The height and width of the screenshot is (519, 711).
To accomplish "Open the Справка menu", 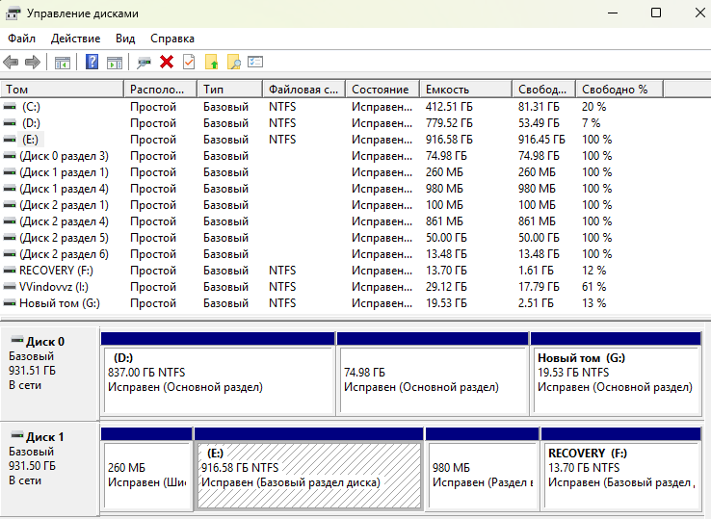I will point(172,39).
